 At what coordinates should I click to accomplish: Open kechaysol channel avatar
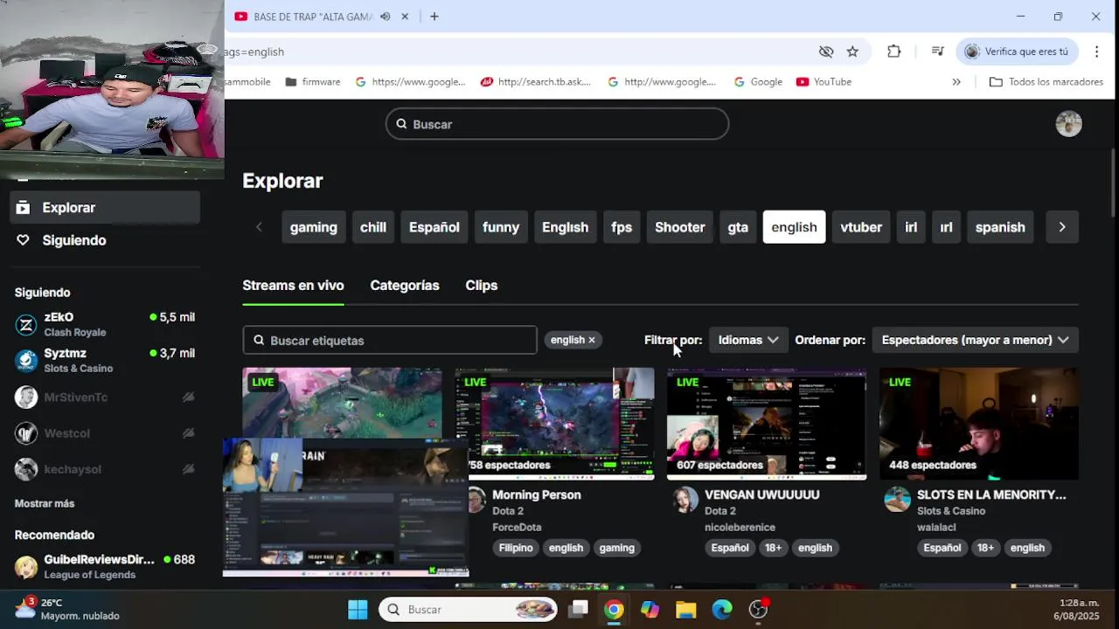[26, 469]
